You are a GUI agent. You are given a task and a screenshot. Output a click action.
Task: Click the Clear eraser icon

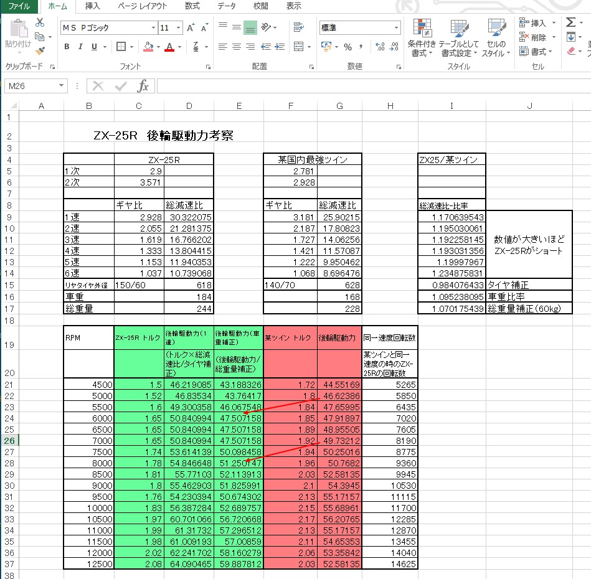[x=571, y=51]
